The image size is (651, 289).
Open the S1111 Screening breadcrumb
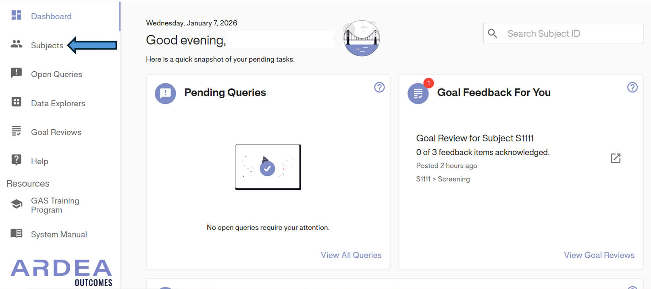443,179
